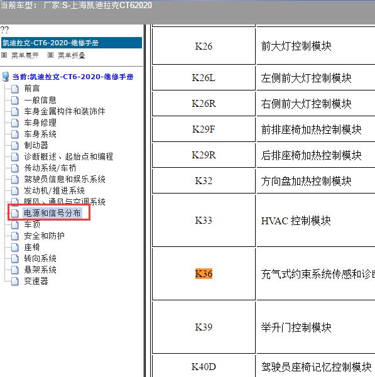Click the page icon next to 悬架系统
The height and width of the screenshot is (377, 375).
[15, 270]
